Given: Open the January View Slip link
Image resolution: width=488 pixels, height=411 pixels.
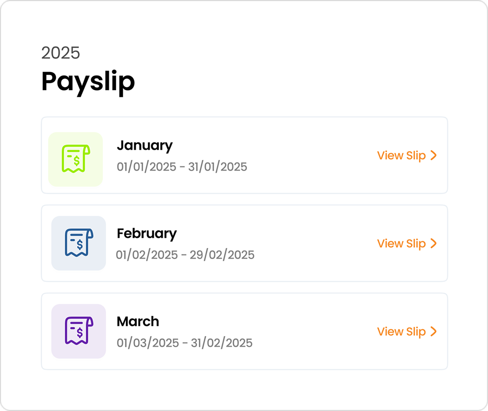Looking at the screenshot, I should 407,155.
